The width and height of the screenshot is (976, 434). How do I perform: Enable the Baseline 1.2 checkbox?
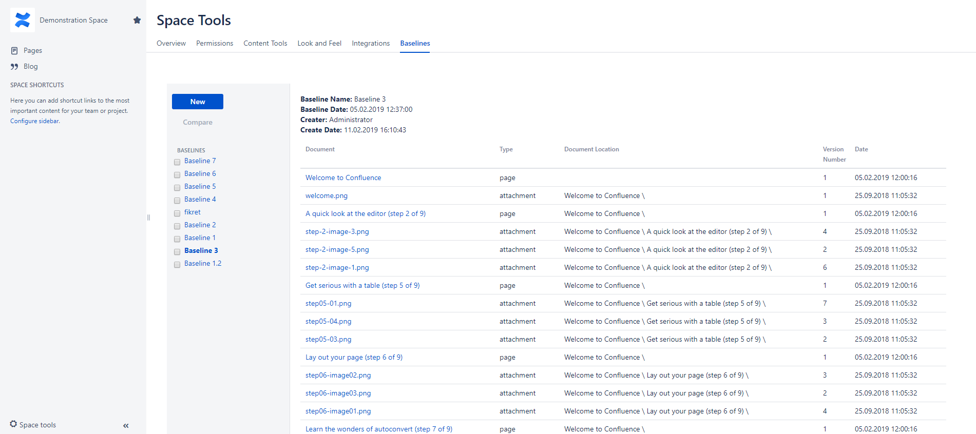[177, 264]
